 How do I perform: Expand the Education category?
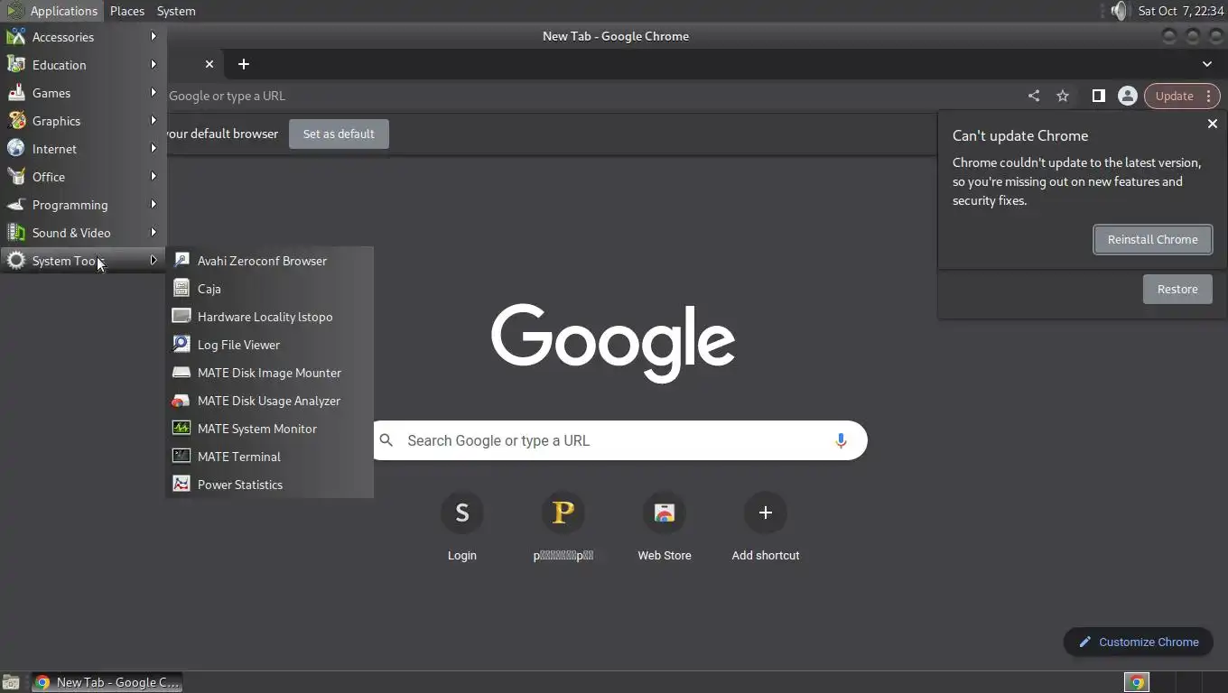coord(83,65)
